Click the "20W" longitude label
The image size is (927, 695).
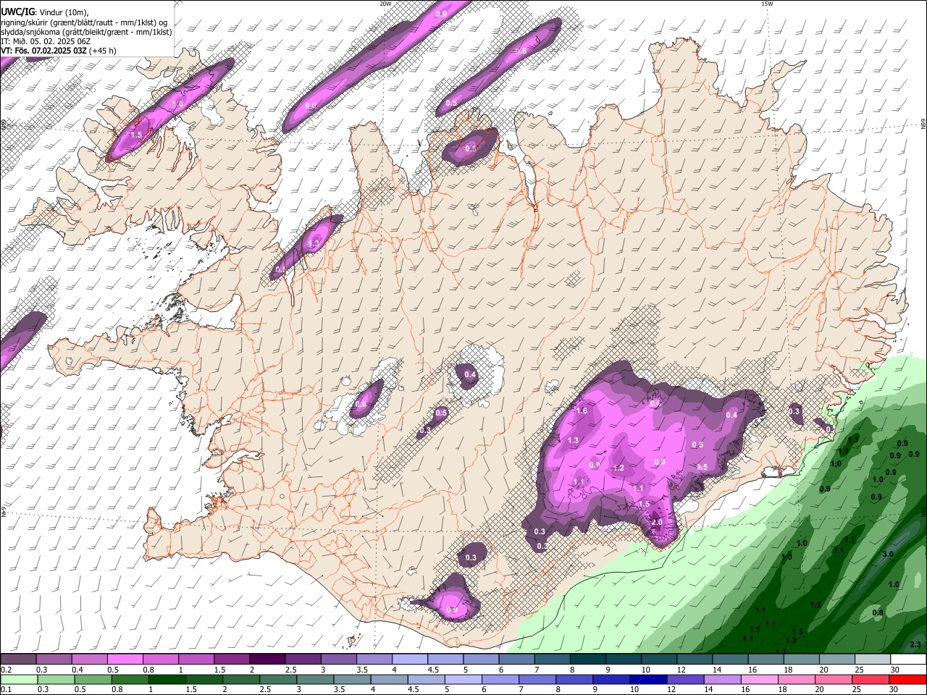(385, 4)
